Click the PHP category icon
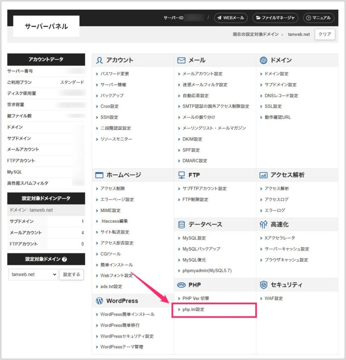This screenshot has width=346, height=360. pyautogui.click(x=182, y=285)
